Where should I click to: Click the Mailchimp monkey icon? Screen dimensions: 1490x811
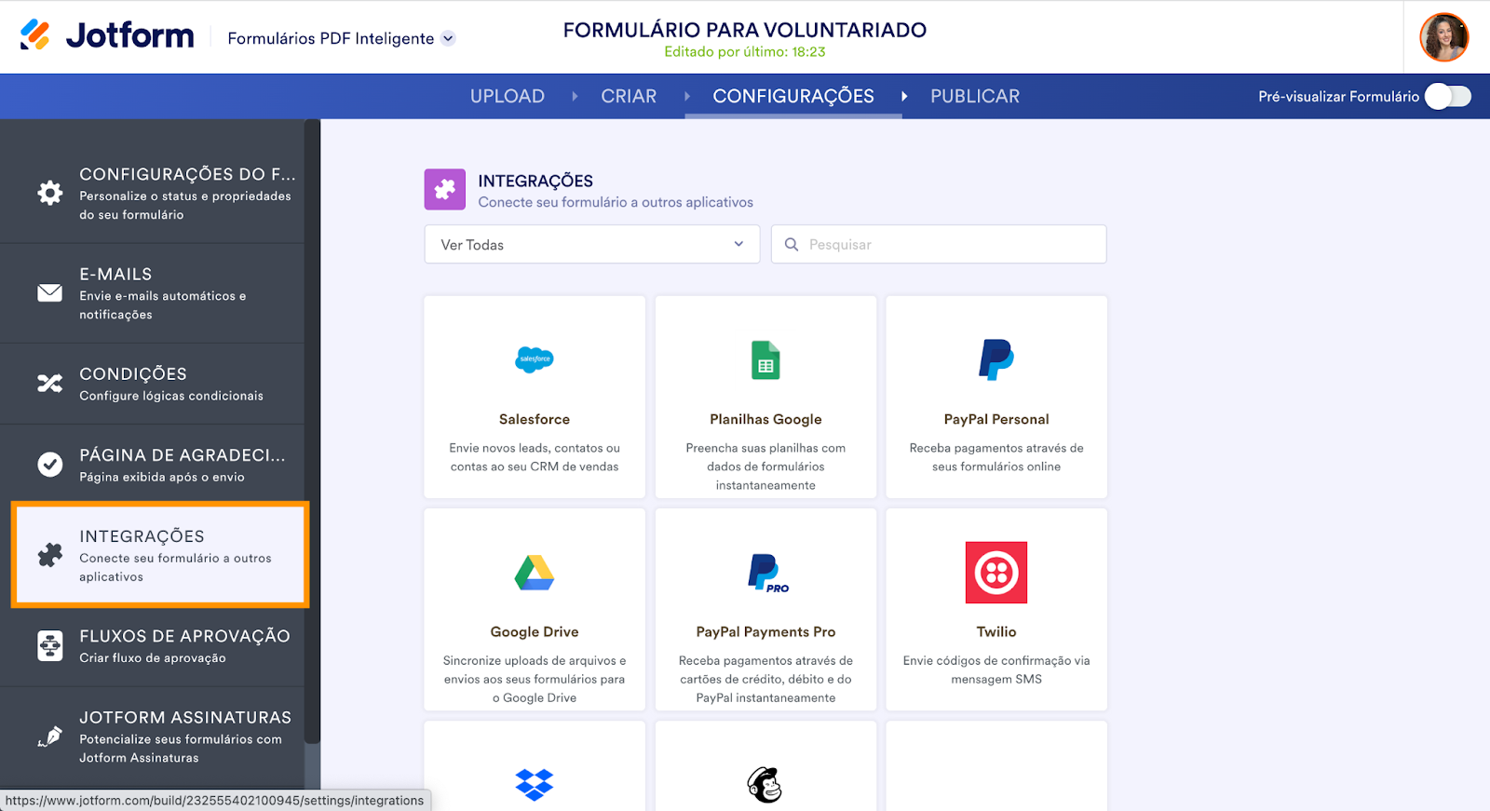coord(765,785)
